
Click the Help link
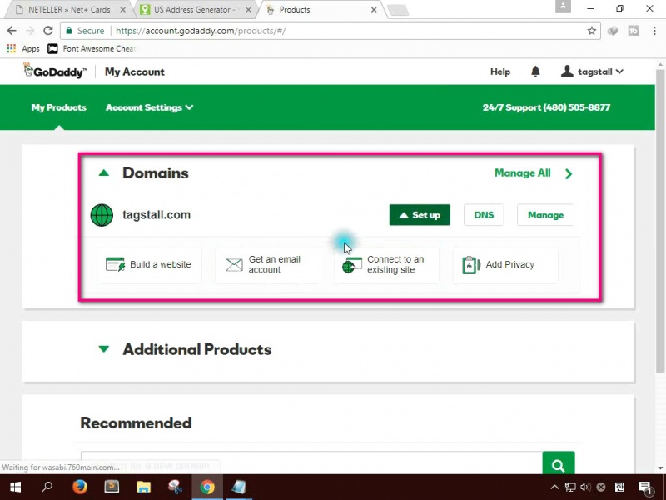500,72
